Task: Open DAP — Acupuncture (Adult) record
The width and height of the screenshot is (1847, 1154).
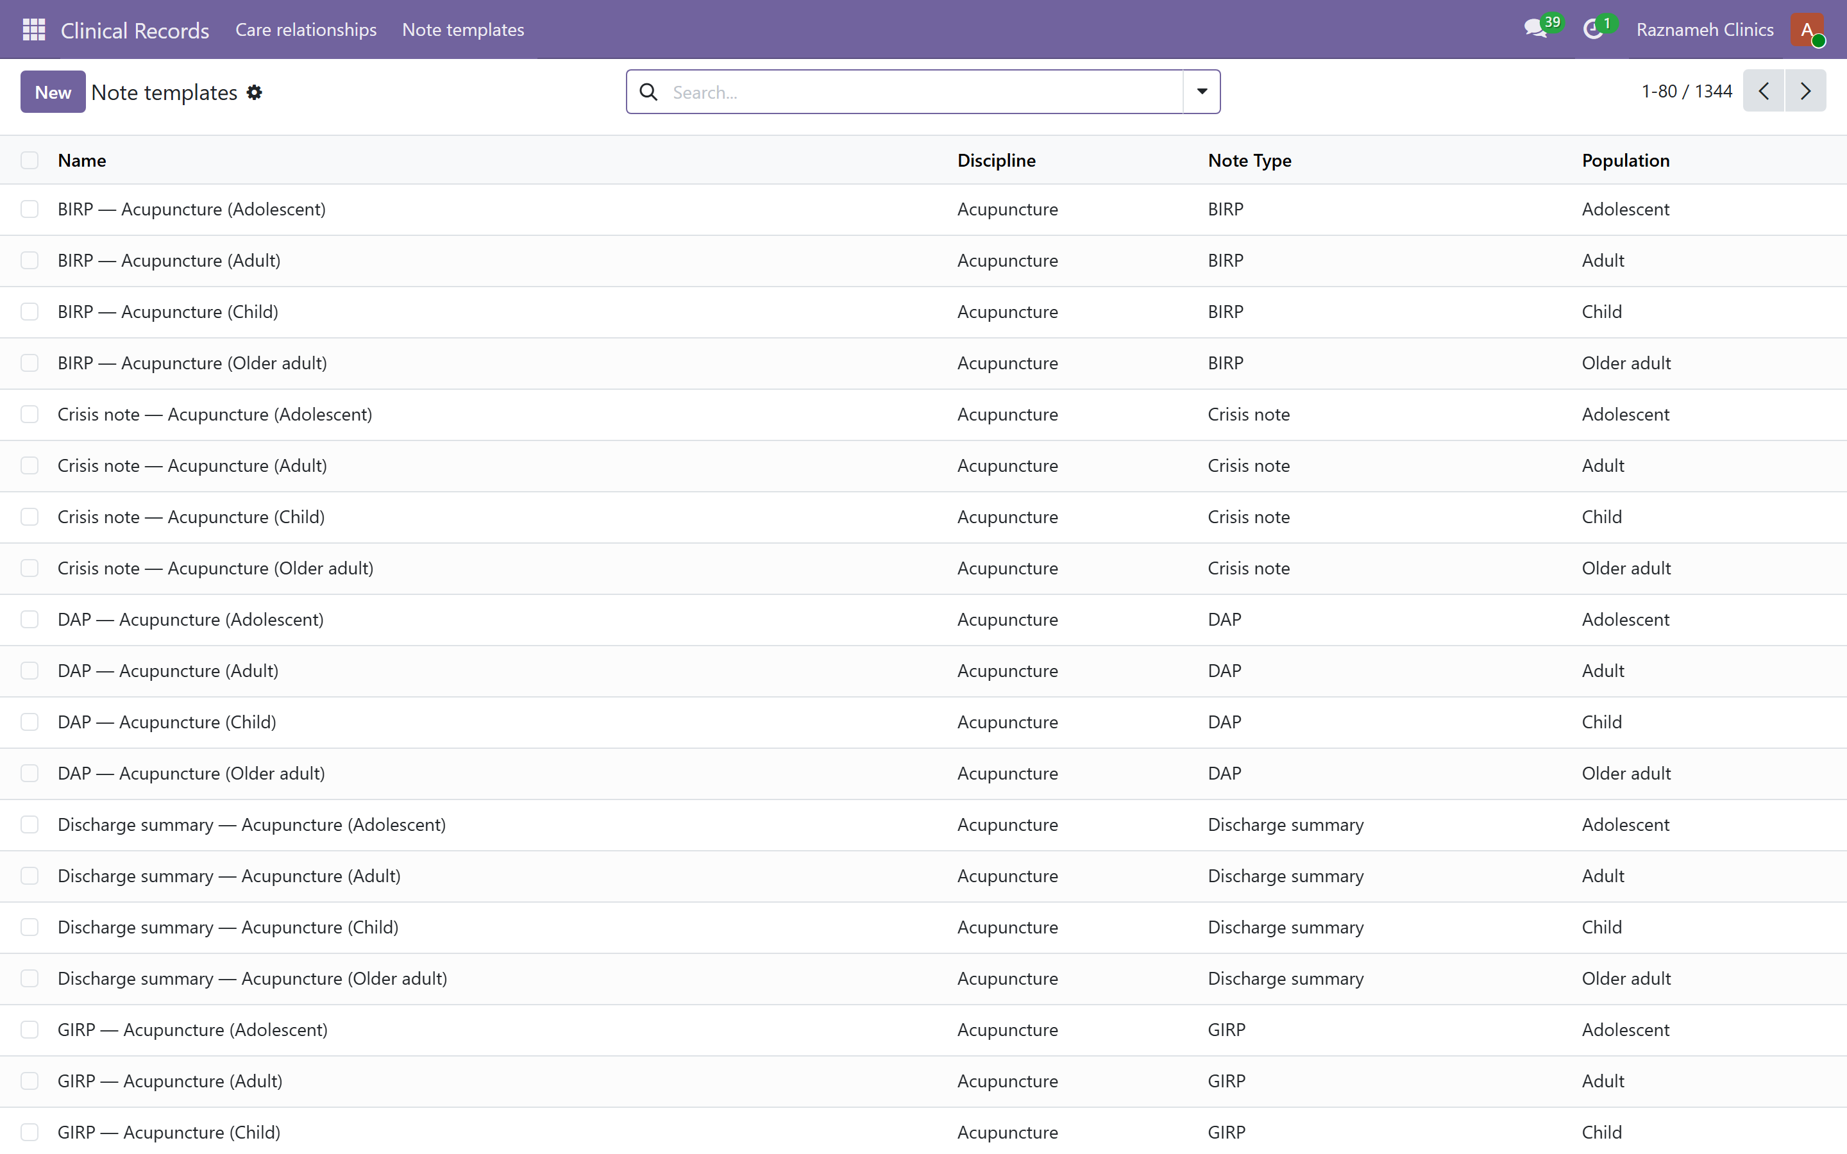Action: 168,670
